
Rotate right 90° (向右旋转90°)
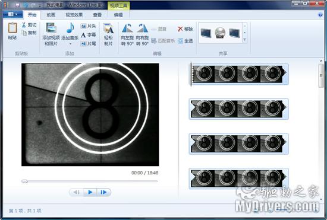pyautogui.click(x=142, y=34)
